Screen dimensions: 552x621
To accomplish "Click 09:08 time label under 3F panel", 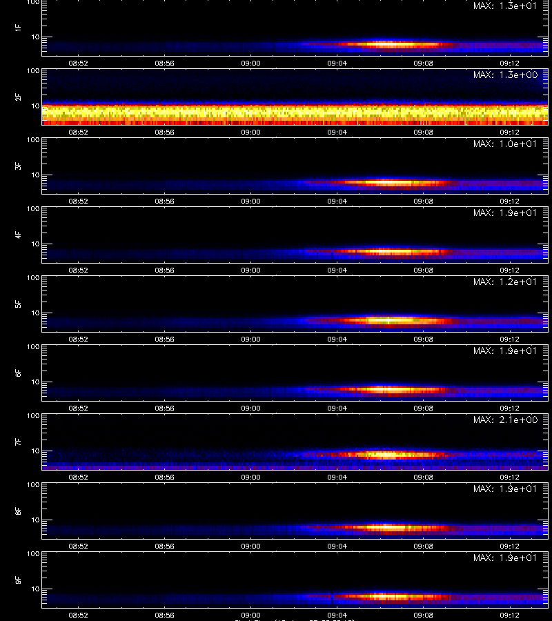I will [x=423, y=201].
